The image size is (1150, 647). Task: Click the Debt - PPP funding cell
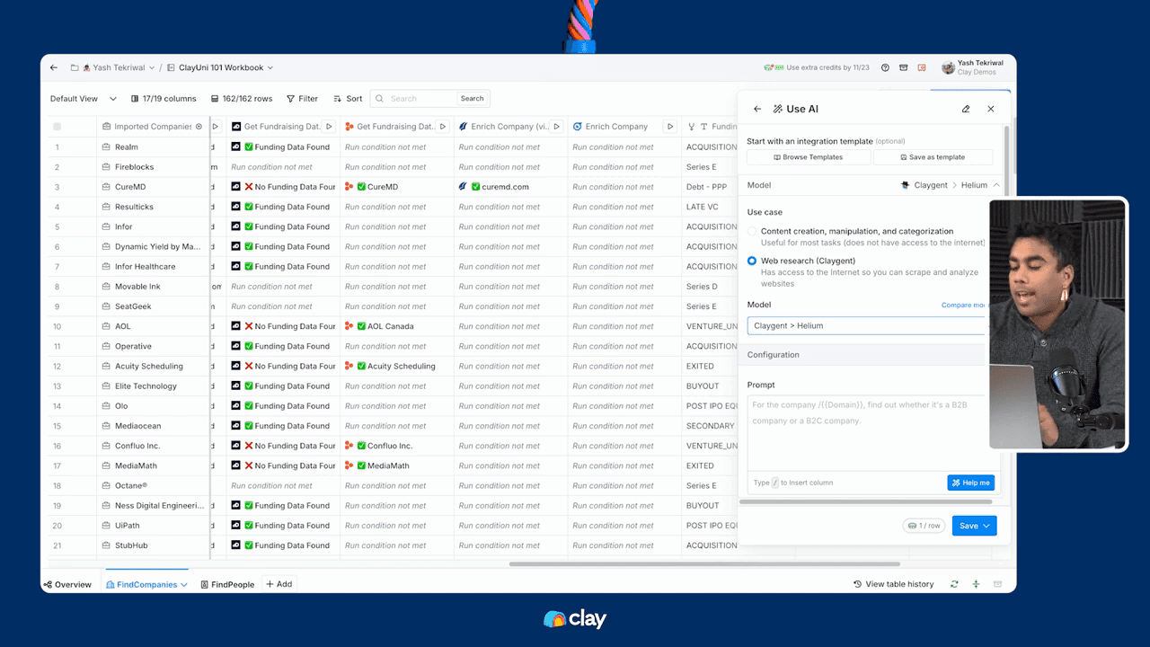(710, 187)
